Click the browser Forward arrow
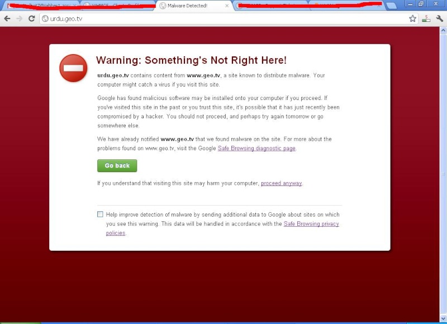This screenshot has height=324, width=447. click(x=20, y=19)
